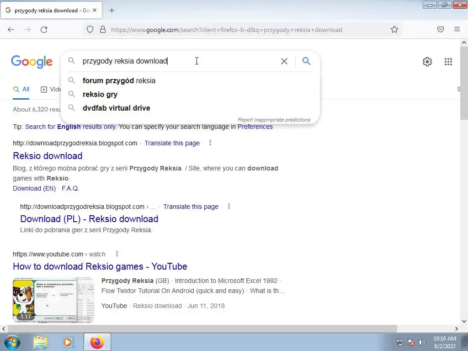Viewport: 468px width, 351px height.
Task: Reload the current page
Action: click(44, 30)
